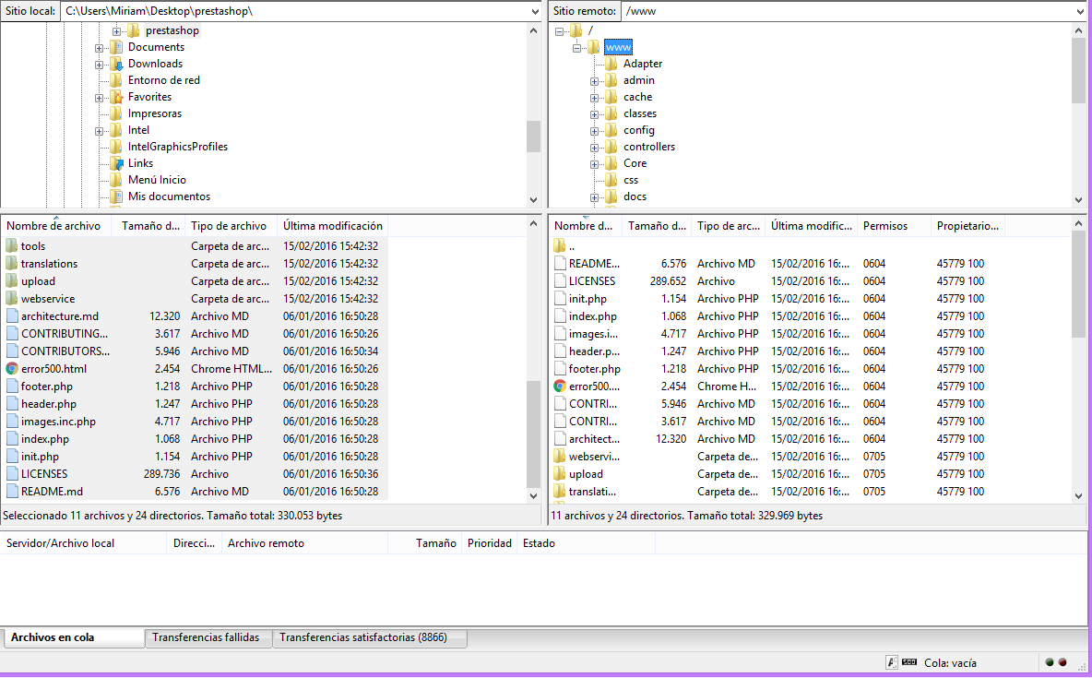Click the speed limits icon in status bar
1092x678 pixels.
(908, 662)
